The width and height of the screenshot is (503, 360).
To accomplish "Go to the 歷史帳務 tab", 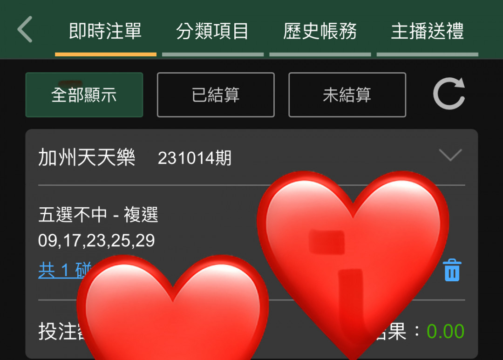I will [x=320, y=32].
